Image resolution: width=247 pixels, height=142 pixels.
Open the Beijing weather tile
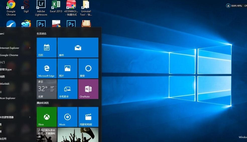pyautogui.click(x=47, y=89)
